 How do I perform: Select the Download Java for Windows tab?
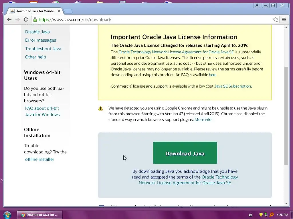tap(35, 11)
